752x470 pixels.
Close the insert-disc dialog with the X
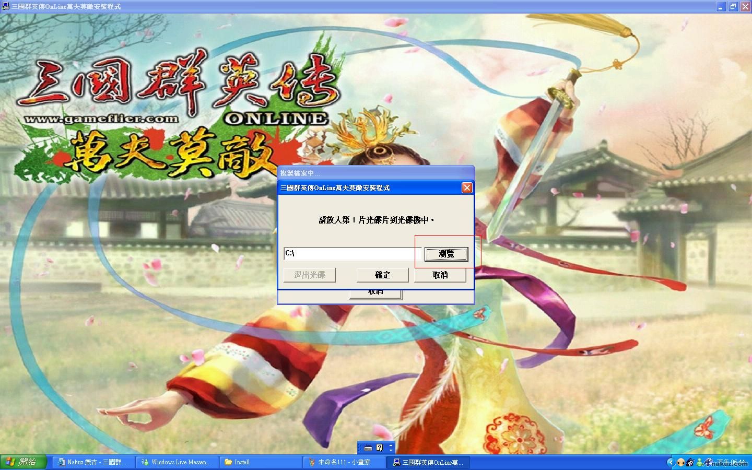pyautogui.click(x=467, y=187)
